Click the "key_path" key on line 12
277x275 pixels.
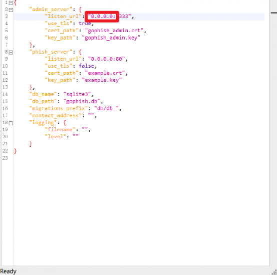60,80
